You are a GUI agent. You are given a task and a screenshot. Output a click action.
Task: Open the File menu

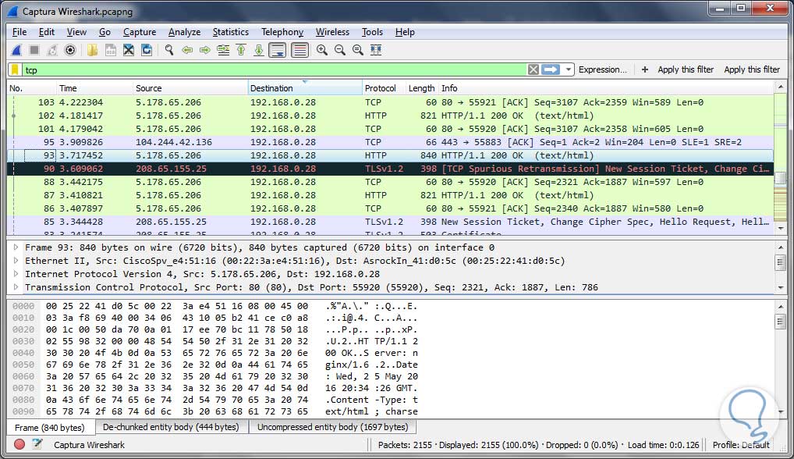(x=19, y=32)
